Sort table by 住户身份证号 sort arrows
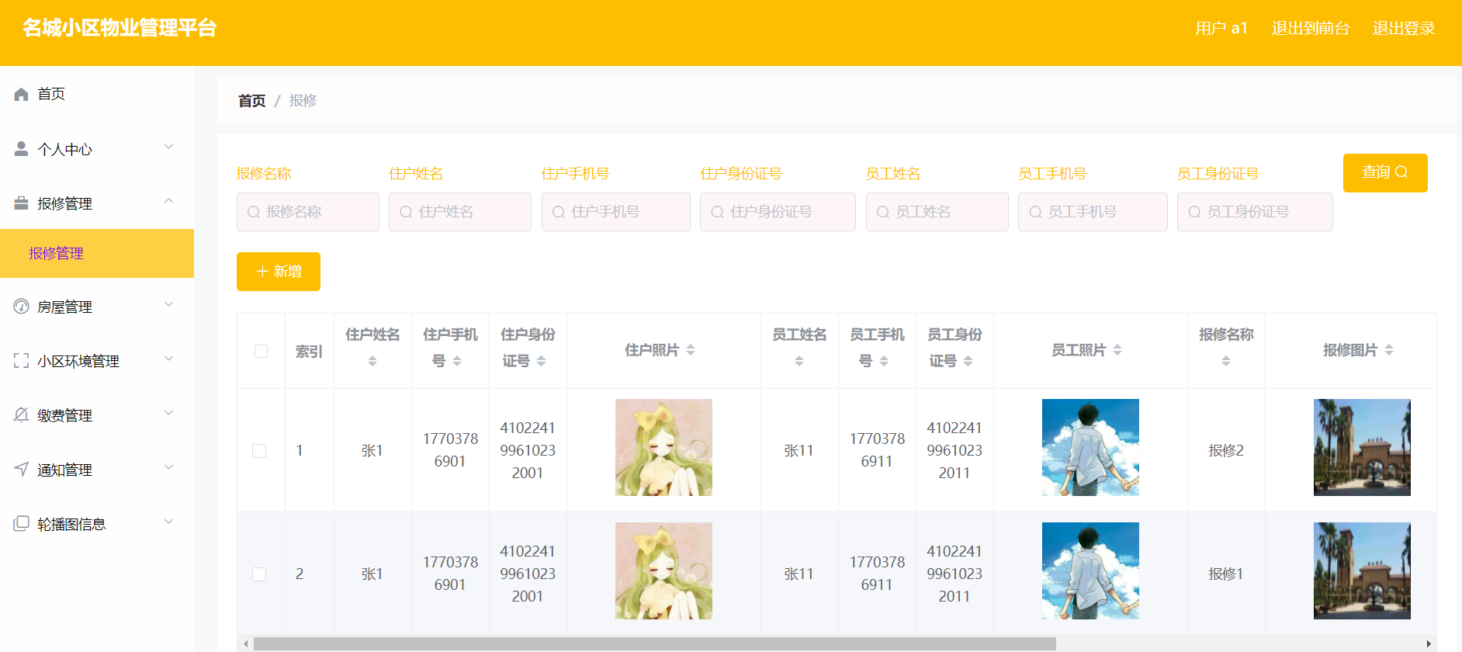 click(x=542, y=361)
